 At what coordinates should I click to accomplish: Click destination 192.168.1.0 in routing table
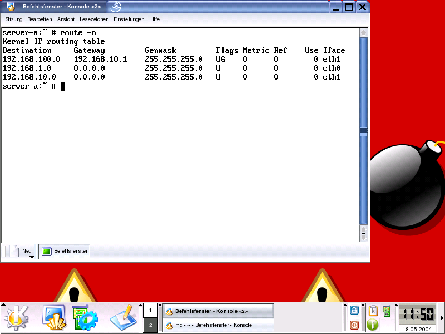point(27,68)
